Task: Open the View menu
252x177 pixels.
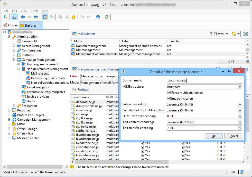Action: 24,11
